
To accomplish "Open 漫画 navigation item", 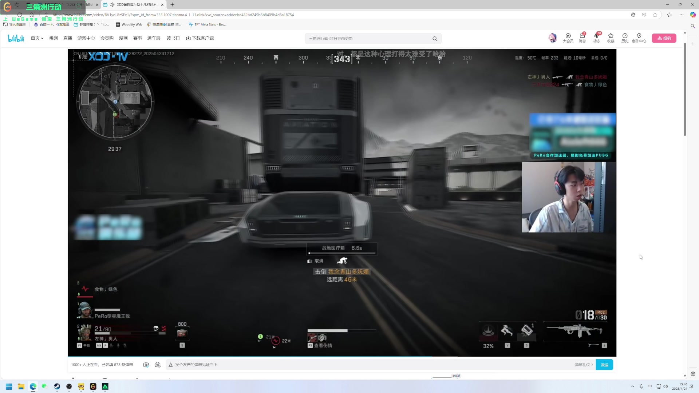I will 123,38.
